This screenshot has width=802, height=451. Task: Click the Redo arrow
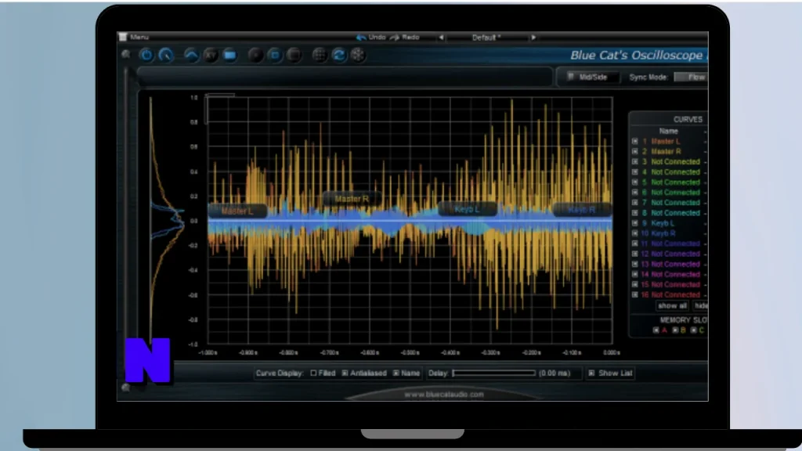click(x=395, y=38)
